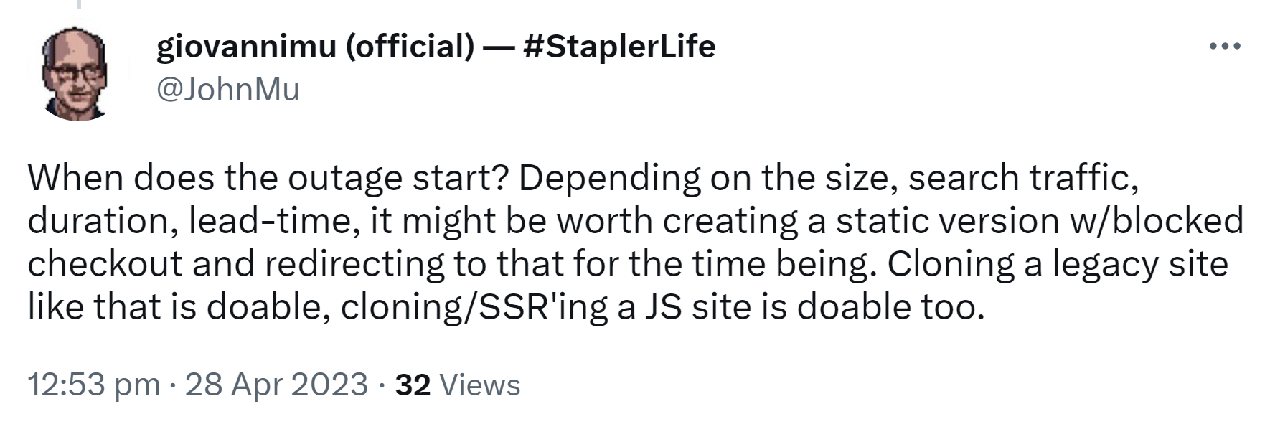
Task: Open the giovannimu (official) display name
Action: tap(315, 47)
